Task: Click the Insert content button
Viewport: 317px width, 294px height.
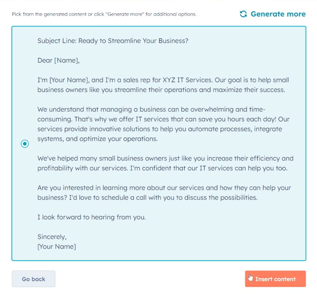Action: pyautogui.click(x=275, y=279)
